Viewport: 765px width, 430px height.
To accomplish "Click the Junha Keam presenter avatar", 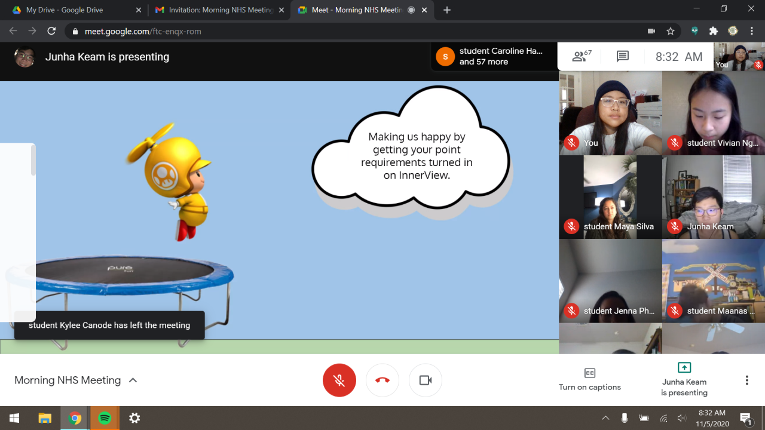I will (25, 57).
